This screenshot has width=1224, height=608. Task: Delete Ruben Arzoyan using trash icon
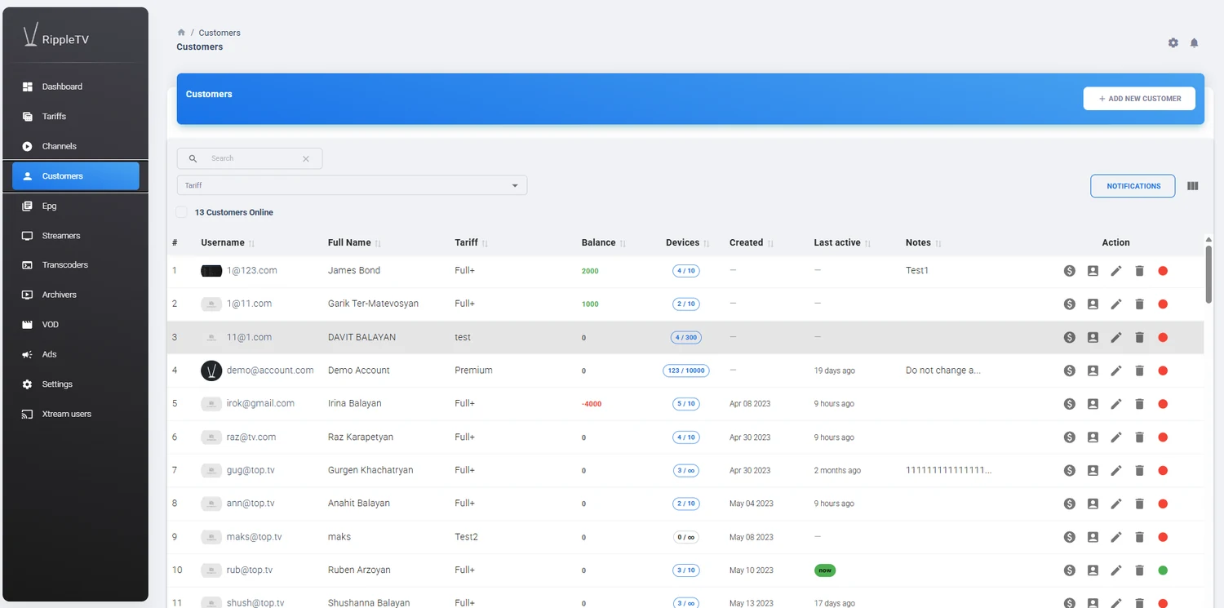tap(1140, 570)
